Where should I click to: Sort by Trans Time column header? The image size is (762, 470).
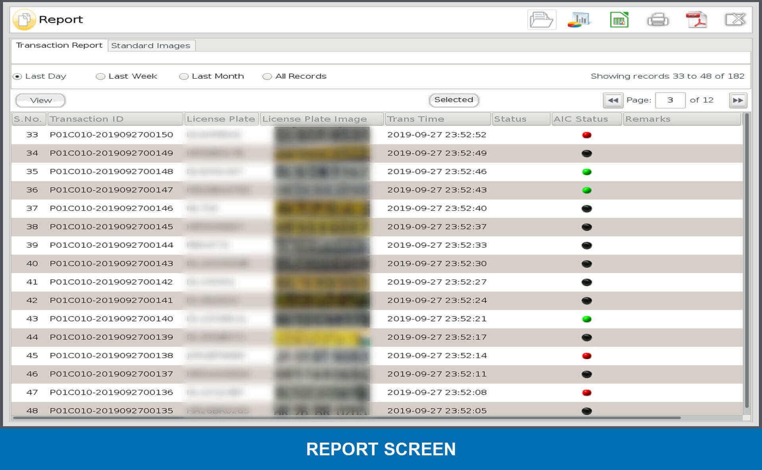tap(438, 119)
